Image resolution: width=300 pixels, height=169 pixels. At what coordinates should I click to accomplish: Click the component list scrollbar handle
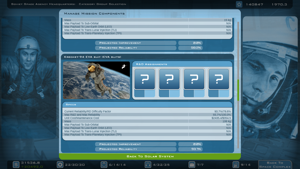click(x=238, y=90)
